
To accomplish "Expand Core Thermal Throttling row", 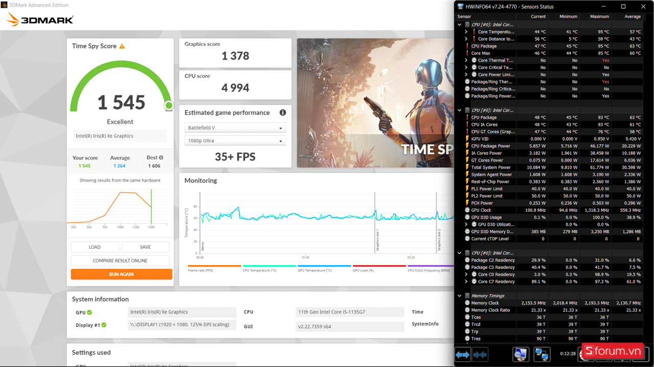I will (x=466, y=60).
